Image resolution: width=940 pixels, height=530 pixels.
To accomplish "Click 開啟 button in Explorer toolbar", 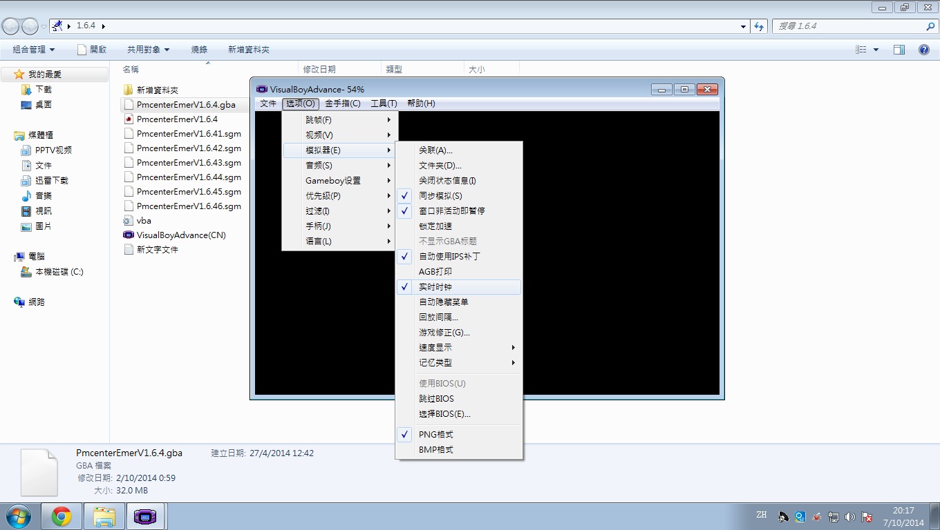I will pyautogui.click(x=92, y=50).
